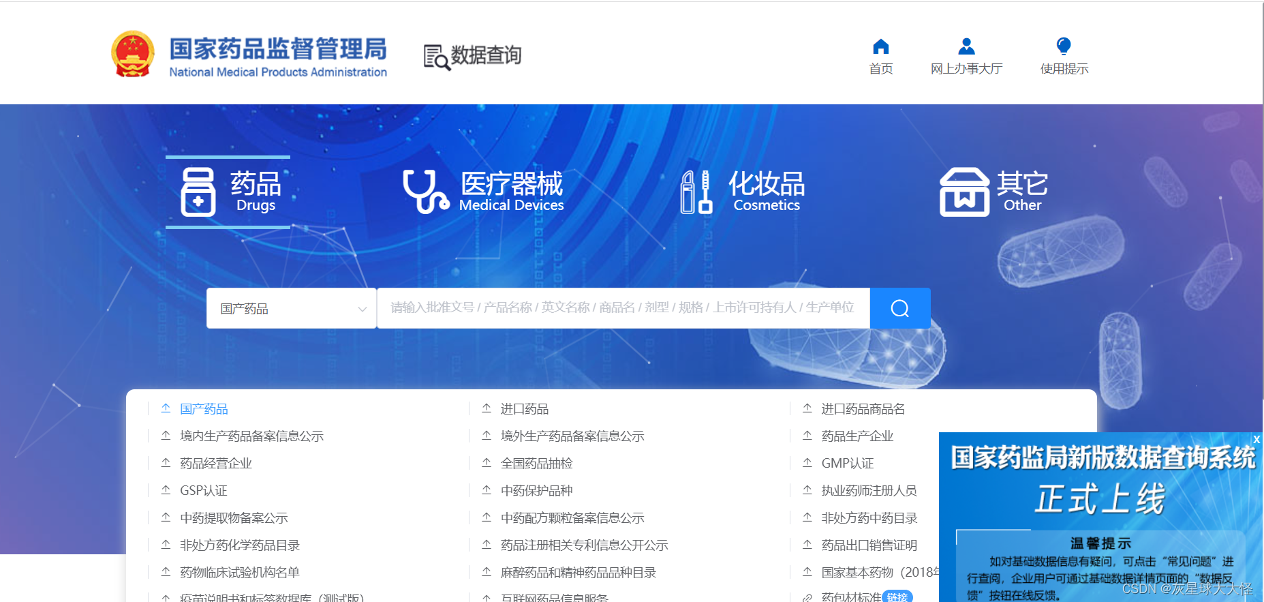1264x602 pixels.
Task: Close the popup with X button
Action: coord(1257,440)
